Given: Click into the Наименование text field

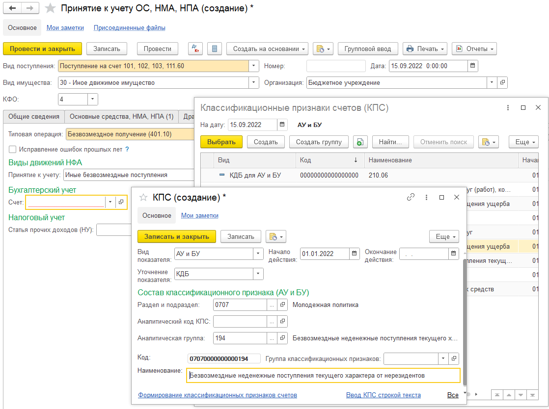Looking at the screenshot, I should tap(323, 376).
